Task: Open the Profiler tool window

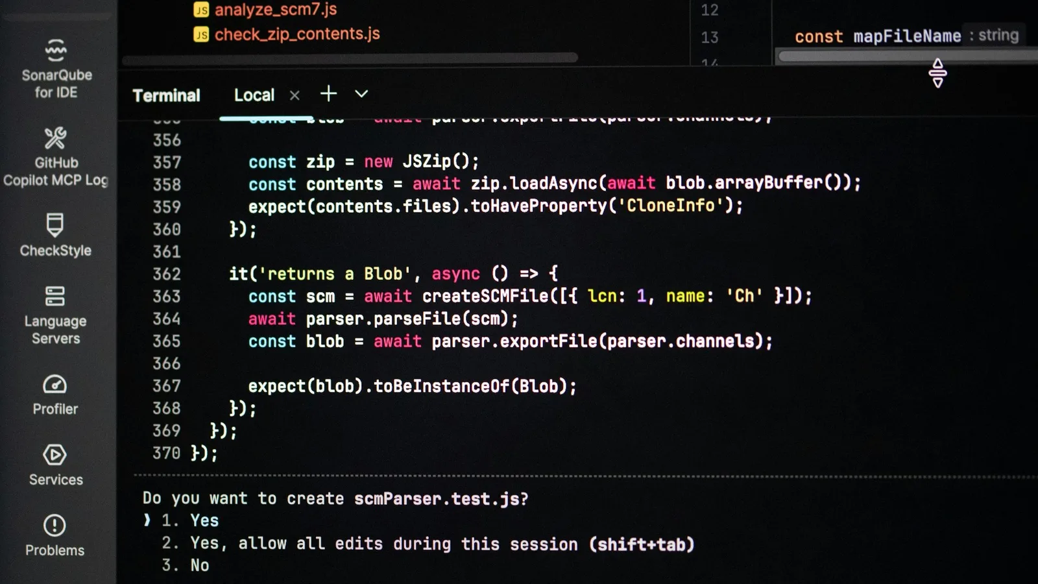Action: (x=56, y=395)
